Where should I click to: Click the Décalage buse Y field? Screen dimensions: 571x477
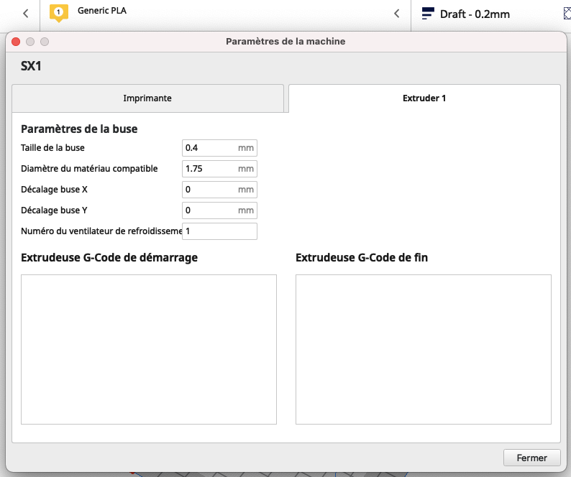click(x=219, y=210)
